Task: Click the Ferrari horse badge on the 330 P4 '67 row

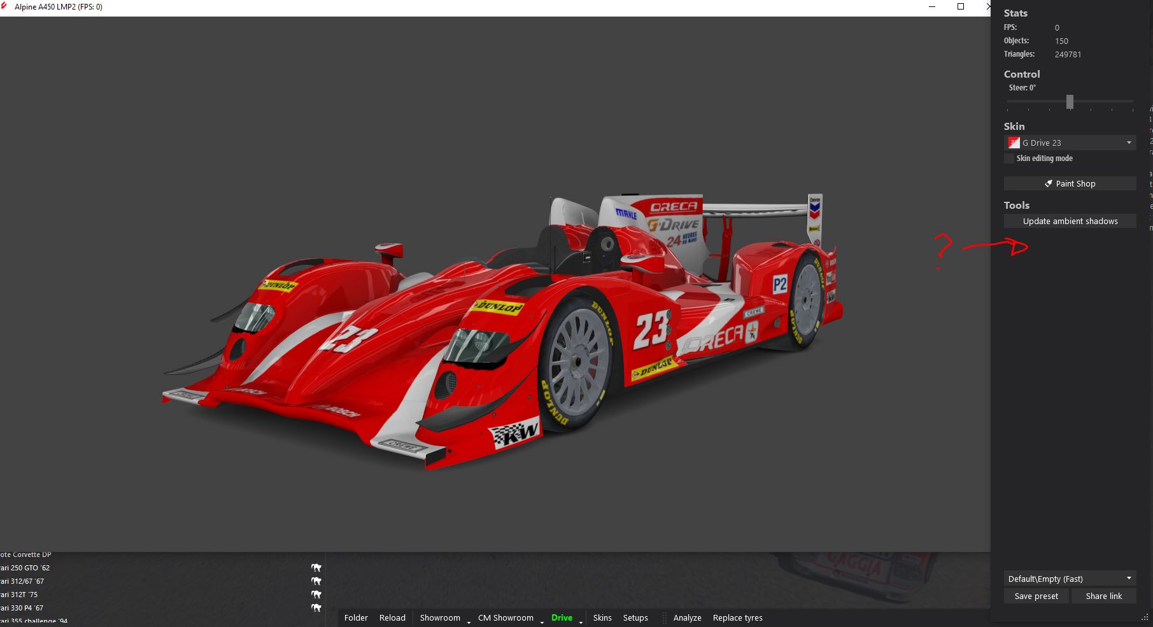Action: click(316, 608)
